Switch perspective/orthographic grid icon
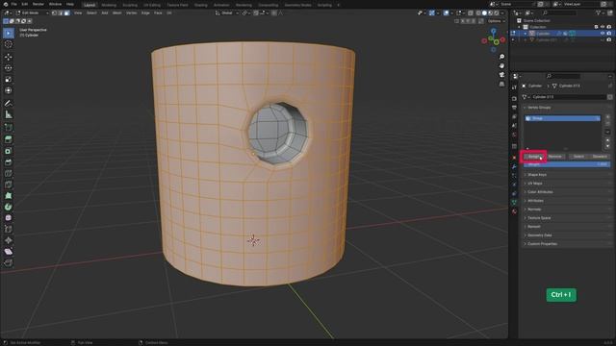This screenshot has width=616, height=346. [x=501, y=84]
